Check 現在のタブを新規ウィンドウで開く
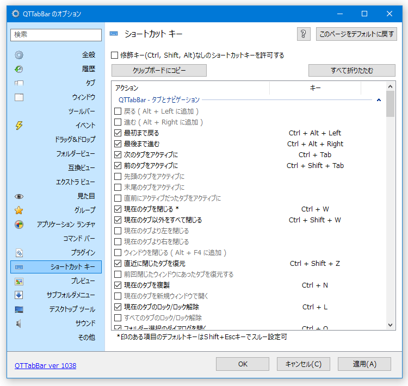 click(118, 296)
